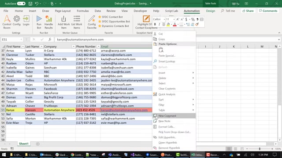Expand the Insert submenu in context menu
This screenshot has height=158, width=282.
click(x=174, y=73)
